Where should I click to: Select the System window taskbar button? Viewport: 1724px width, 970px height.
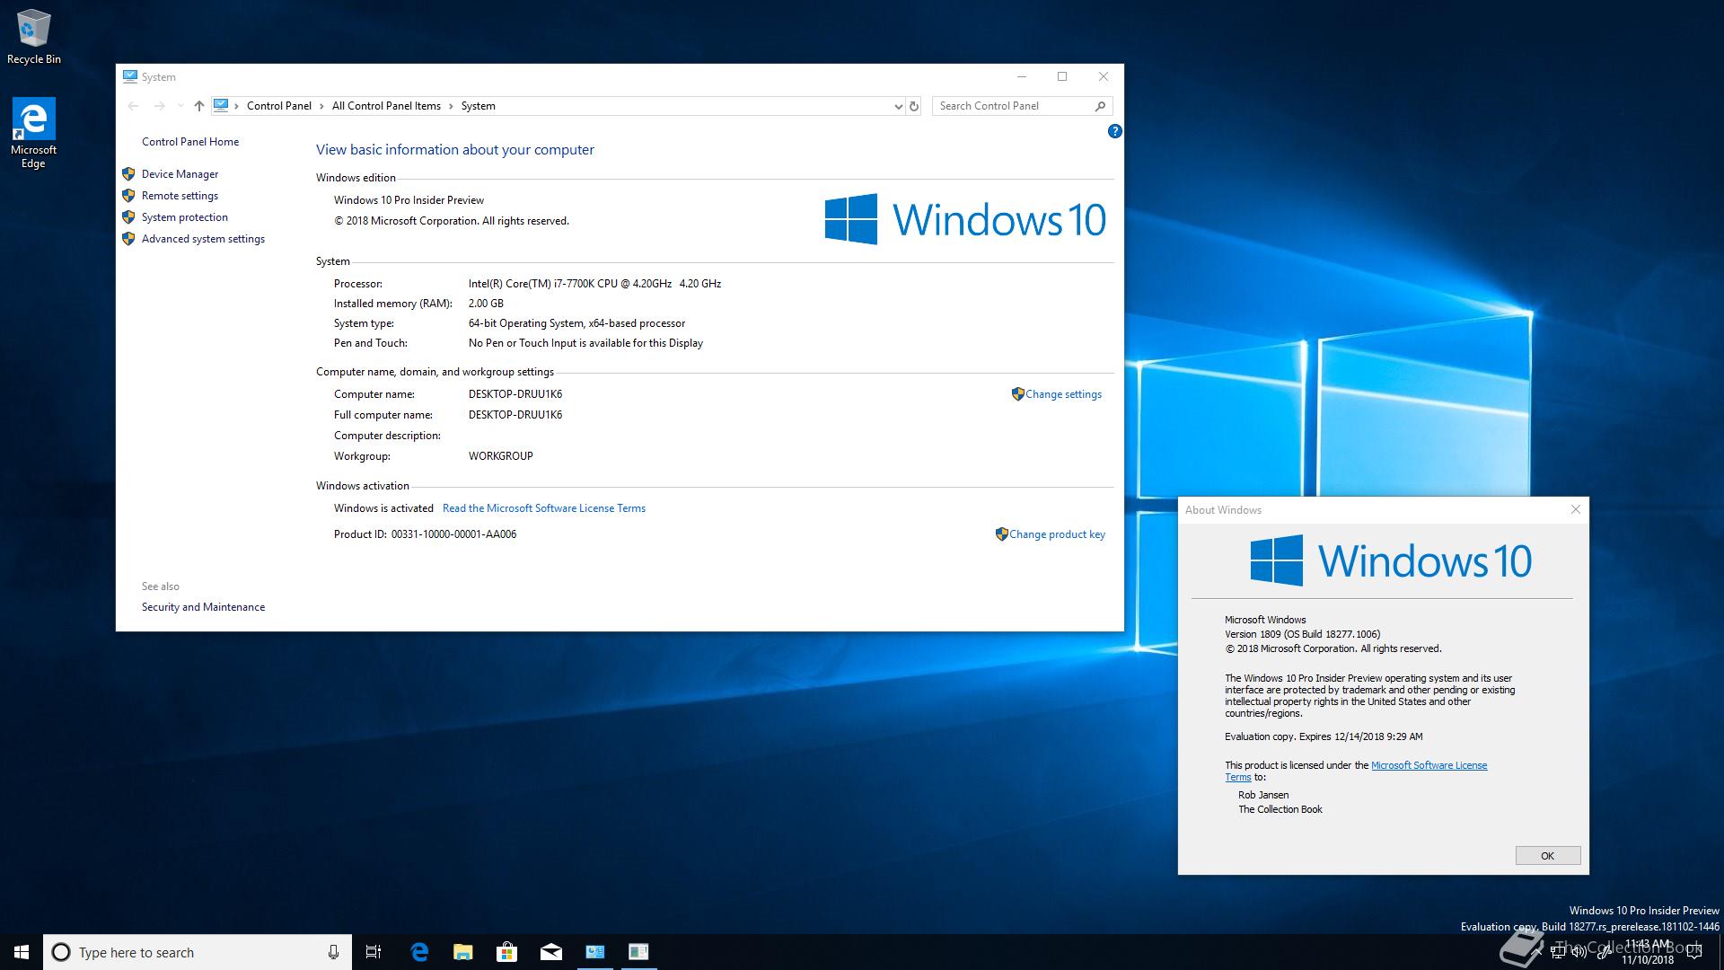click(x=595, y=952)
